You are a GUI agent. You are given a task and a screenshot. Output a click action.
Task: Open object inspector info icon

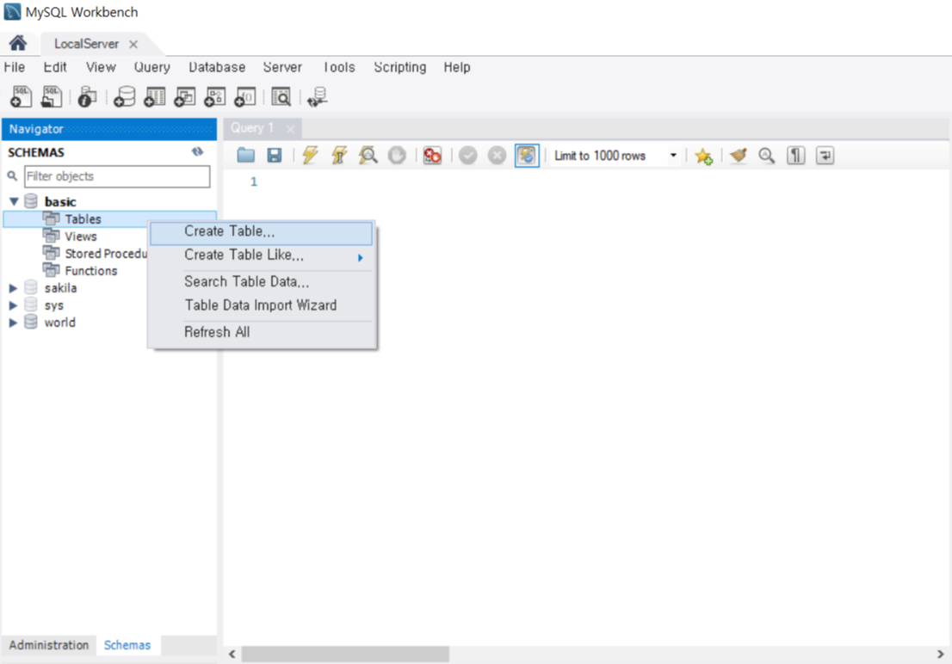tap(88, 96)
